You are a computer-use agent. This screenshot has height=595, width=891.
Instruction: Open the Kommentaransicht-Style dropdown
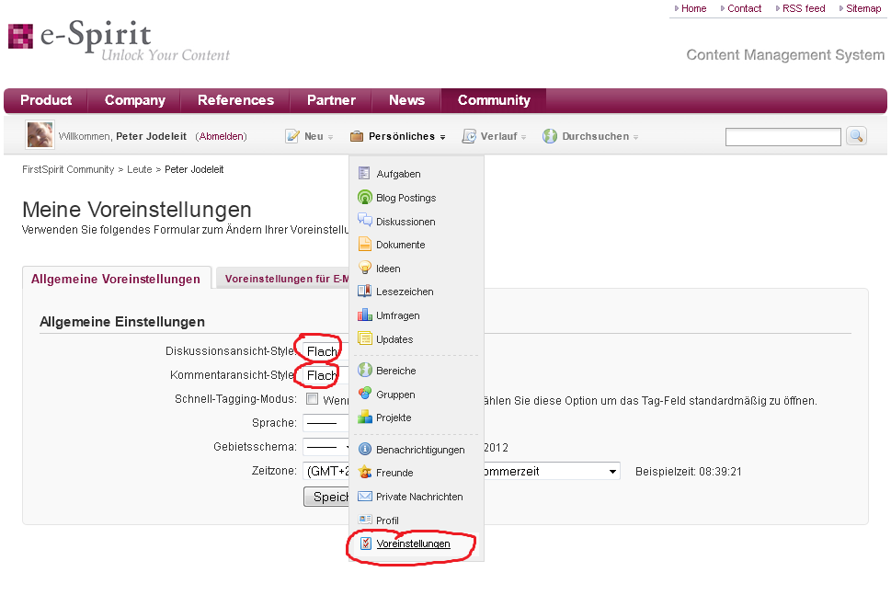pos(325,375)
